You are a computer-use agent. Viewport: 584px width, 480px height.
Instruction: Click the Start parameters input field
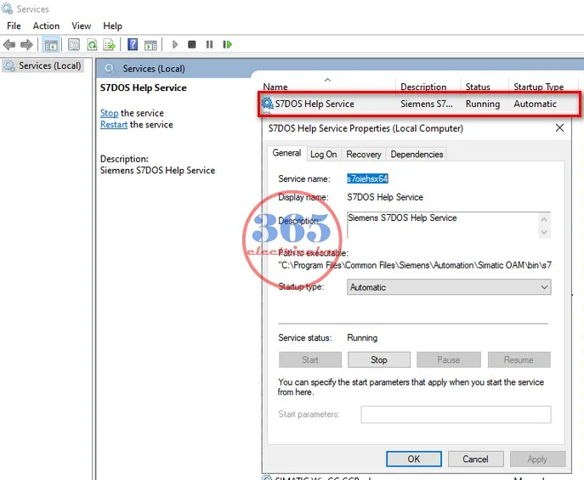point(456,415)
